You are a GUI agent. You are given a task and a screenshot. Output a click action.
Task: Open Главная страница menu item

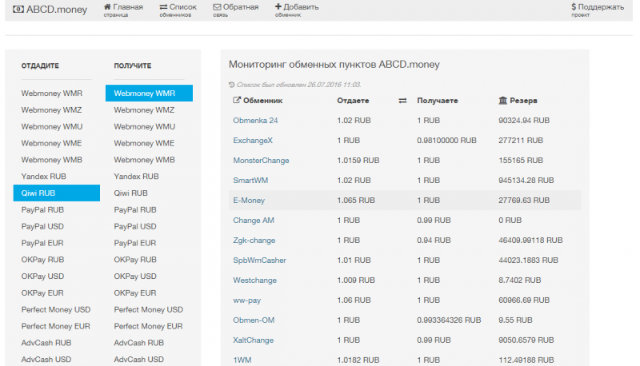123,10
